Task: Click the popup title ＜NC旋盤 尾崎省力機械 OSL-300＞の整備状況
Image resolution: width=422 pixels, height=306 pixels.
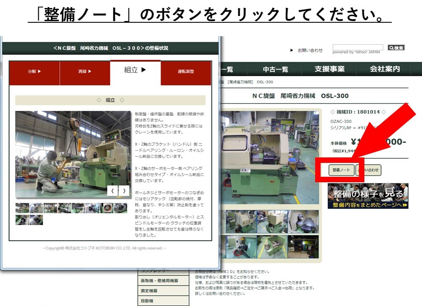Action: coord(111,48)
